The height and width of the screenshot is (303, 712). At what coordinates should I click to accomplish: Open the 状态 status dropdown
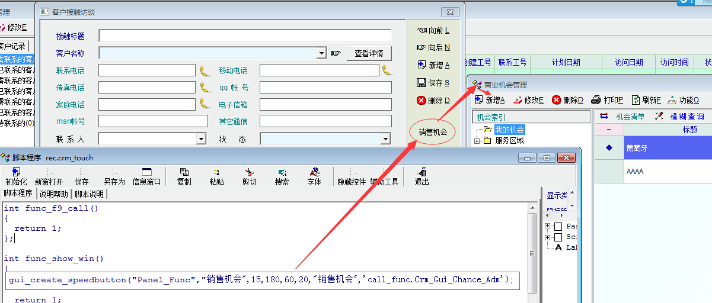tap(385, 139)
